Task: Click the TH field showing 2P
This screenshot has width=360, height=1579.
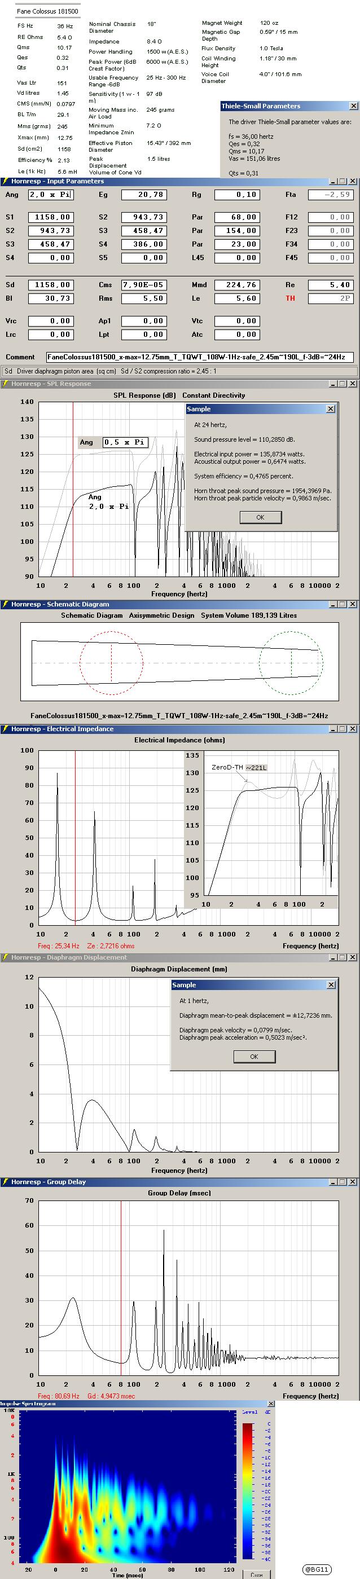Action: [331, 298]
